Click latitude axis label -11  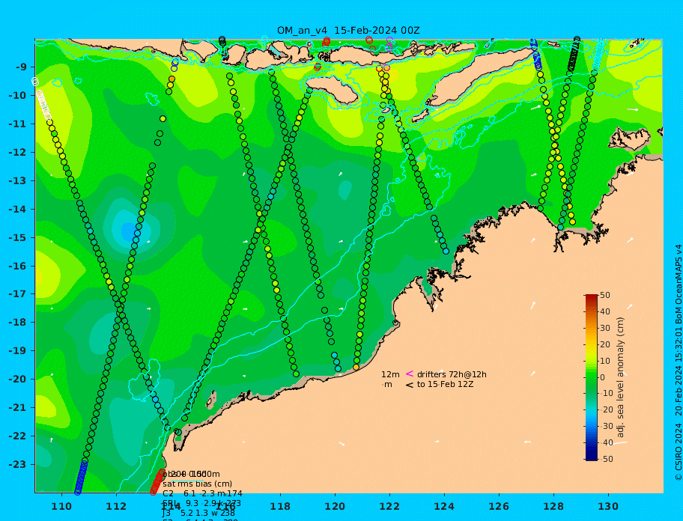[17, 124]
